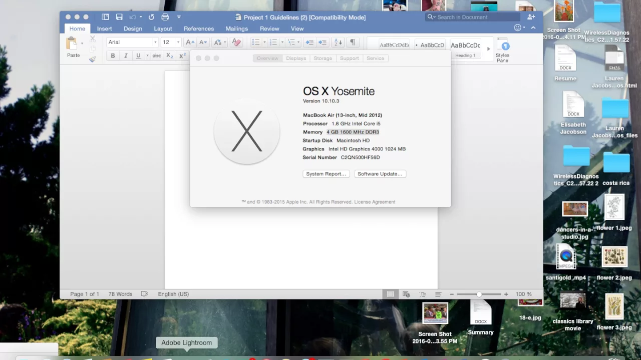Click the Format Painter brush icon
641x360 pixels.
pyautogui.click(x=93, y=59)
